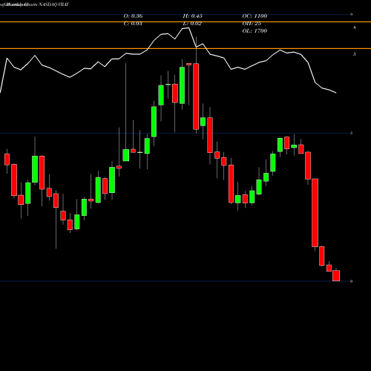
Task: Click the '8' price axis label
Action: (355, 27)
